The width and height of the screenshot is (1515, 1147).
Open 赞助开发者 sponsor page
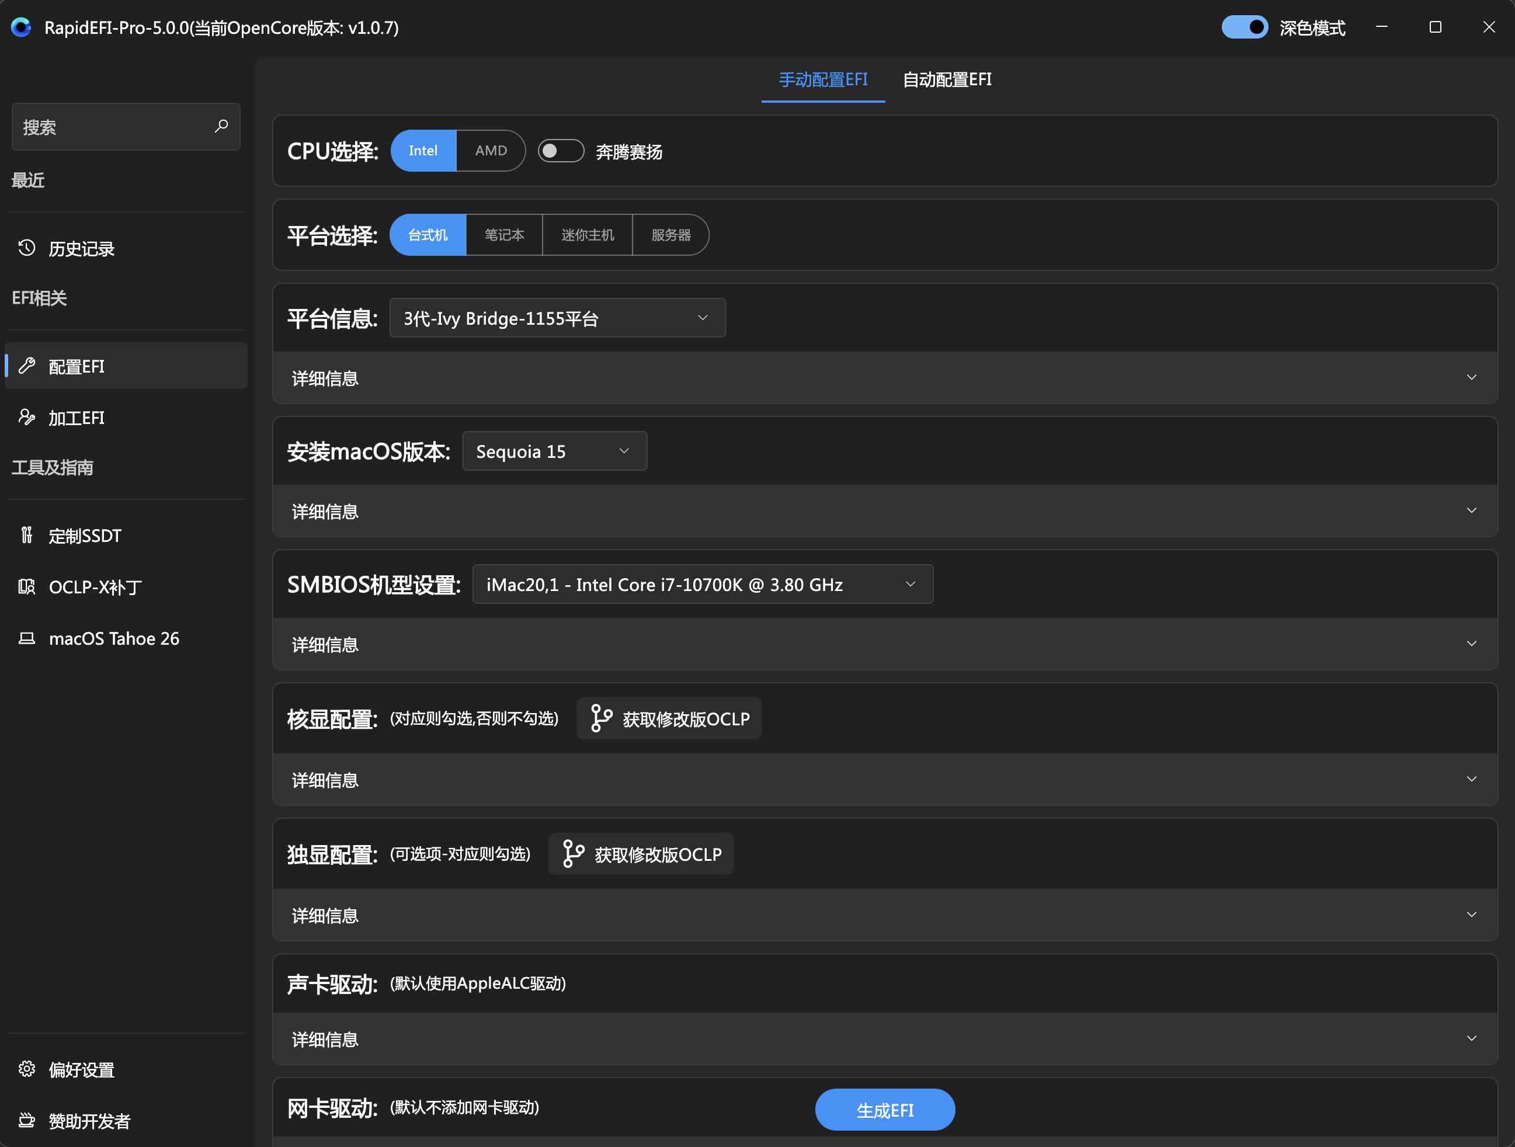(x=126, y=1120)
